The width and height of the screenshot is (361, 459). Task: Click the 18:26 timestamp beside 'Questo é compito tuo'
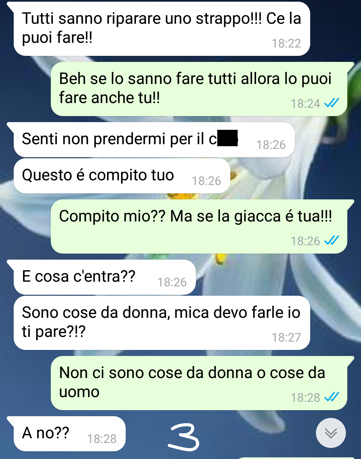click(206, 181)
